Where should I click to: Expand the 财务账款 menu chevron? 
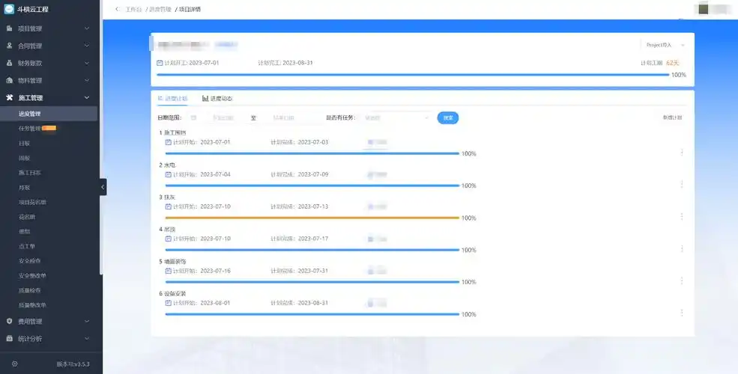tap(87, 63)
